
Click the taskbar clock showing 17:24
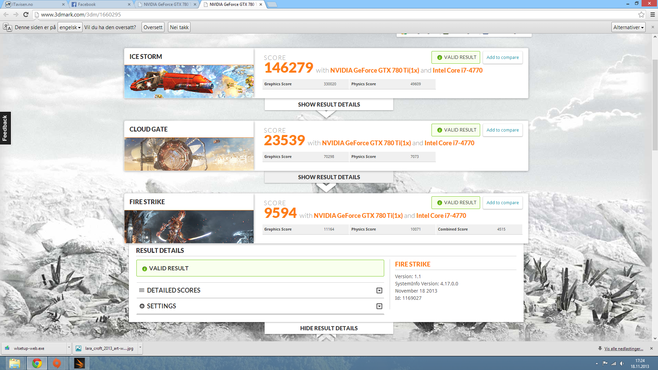640,363
